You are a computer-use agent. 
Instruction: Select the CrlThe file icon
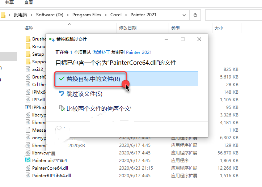28,84
